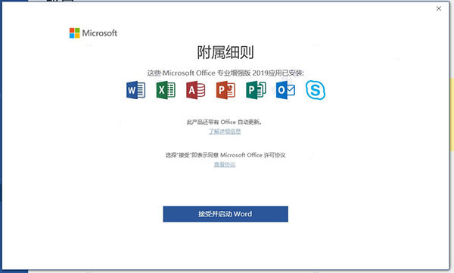
Task: Click the 接受并启动 Word button
Action: pos(225,214)
